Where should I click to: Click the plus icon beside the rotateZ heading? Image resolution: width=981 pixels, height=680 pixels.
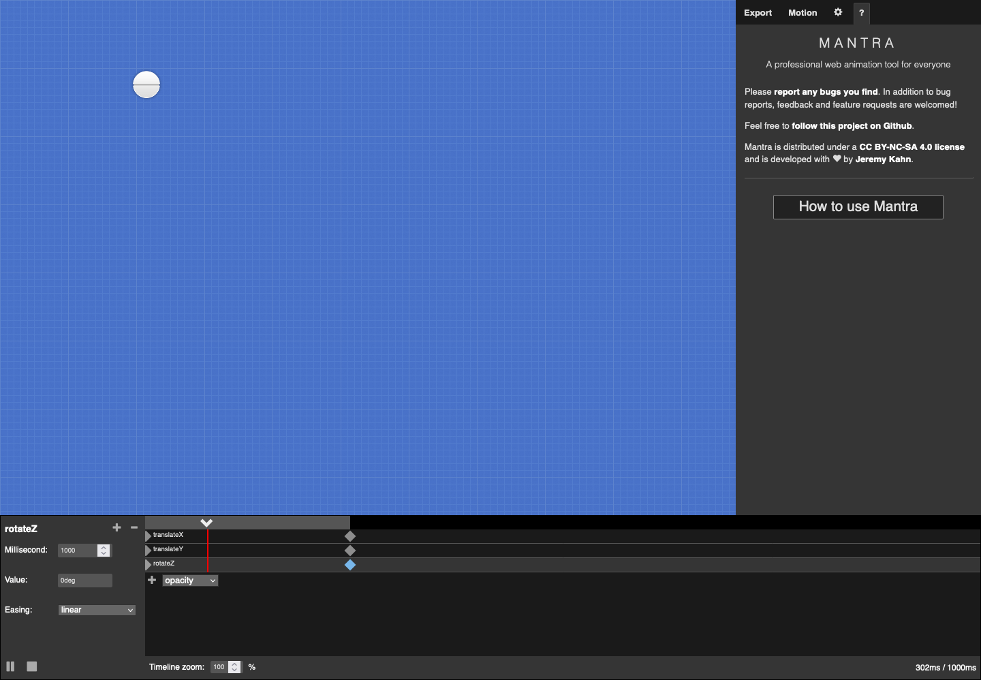[116, 527]
